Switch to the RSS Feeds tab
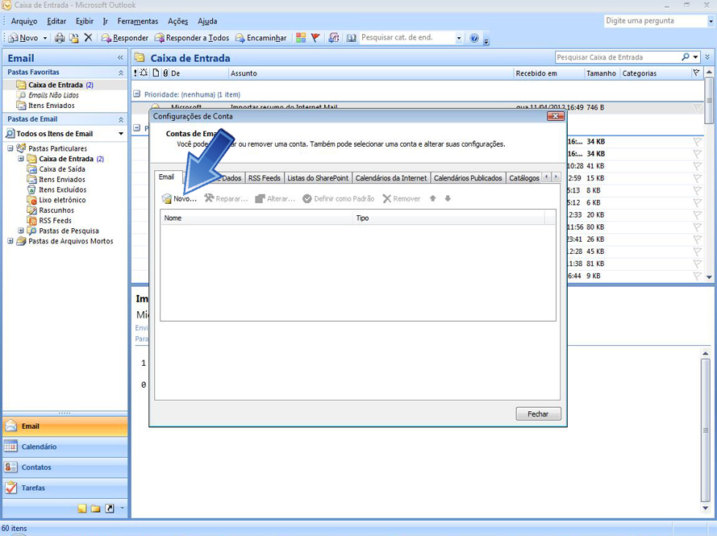Viewport: 717px width, 536px height. click(265, 178)
